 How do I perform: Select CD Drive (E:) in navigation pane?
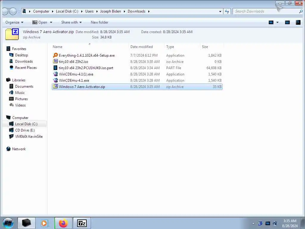pos(25,130)
